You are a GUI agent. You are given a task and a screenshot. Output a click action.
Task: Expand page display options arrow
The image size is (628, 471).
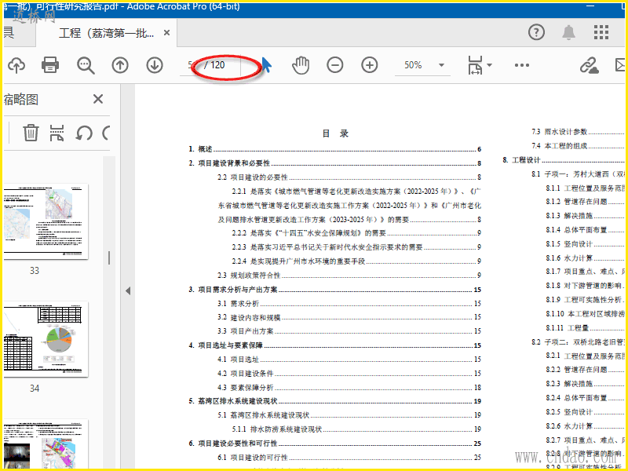(x=489, y=65)
